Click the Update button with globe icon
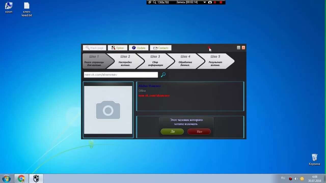The image size is (326, 183). [x=139, y=48]
